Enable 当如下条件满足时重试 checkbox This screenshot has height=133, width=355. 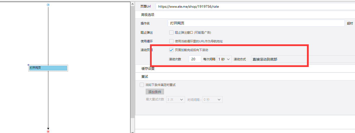tap(142, 85)
